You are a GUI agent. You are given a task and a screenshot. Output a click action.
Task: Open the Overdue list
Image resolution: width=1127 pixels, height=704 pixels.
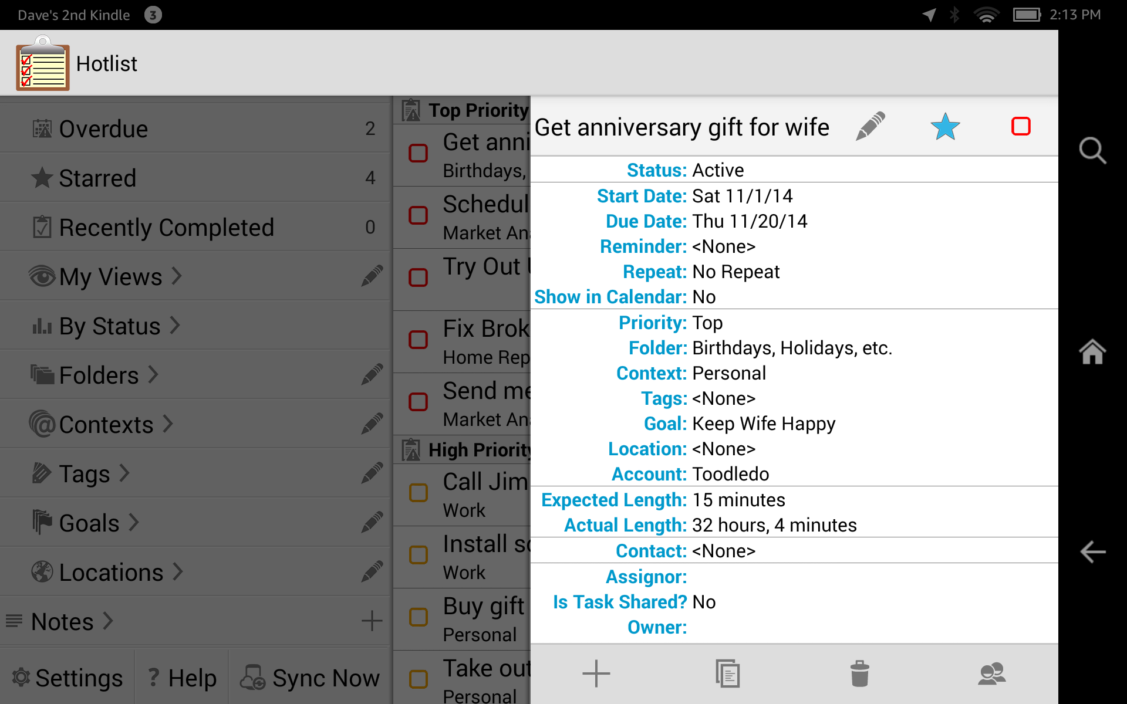click(x=103, y=128)
